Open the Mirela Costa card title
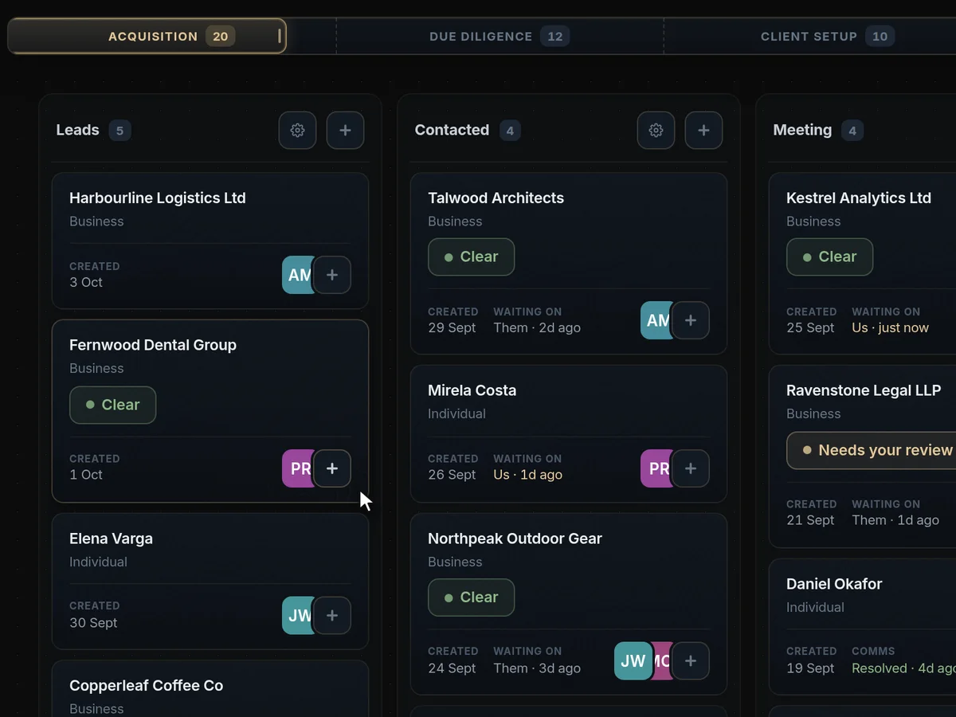 [x=472, y=390]
